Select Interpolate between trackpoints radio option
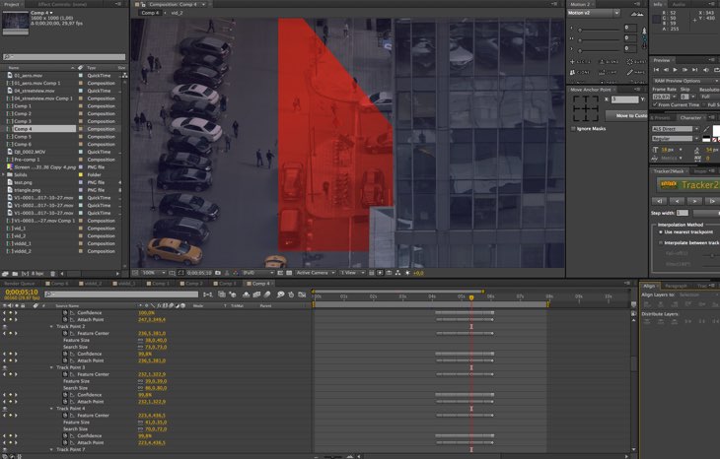Screen dimensions: 720x459 pos(660,242)
